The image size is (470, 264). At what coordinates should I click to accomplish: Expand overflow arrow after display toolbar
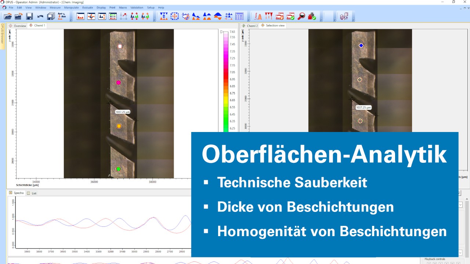(x=155, y=20)
